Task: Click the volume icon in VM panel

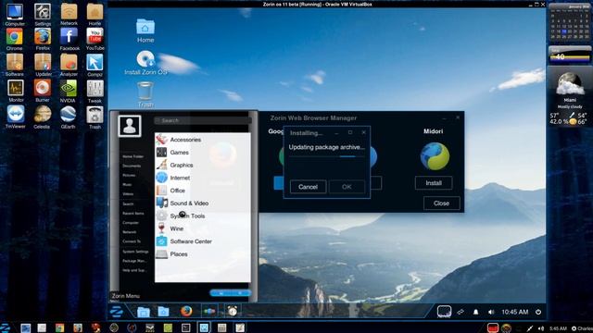Action: pyautogui.click(x=491, y=312)
